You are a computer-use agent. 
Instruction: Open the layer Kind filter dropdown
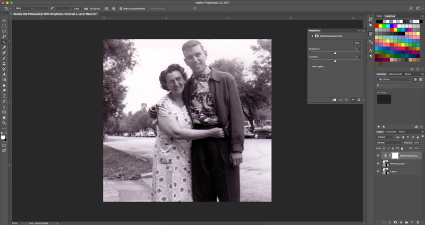coord(385,137)
